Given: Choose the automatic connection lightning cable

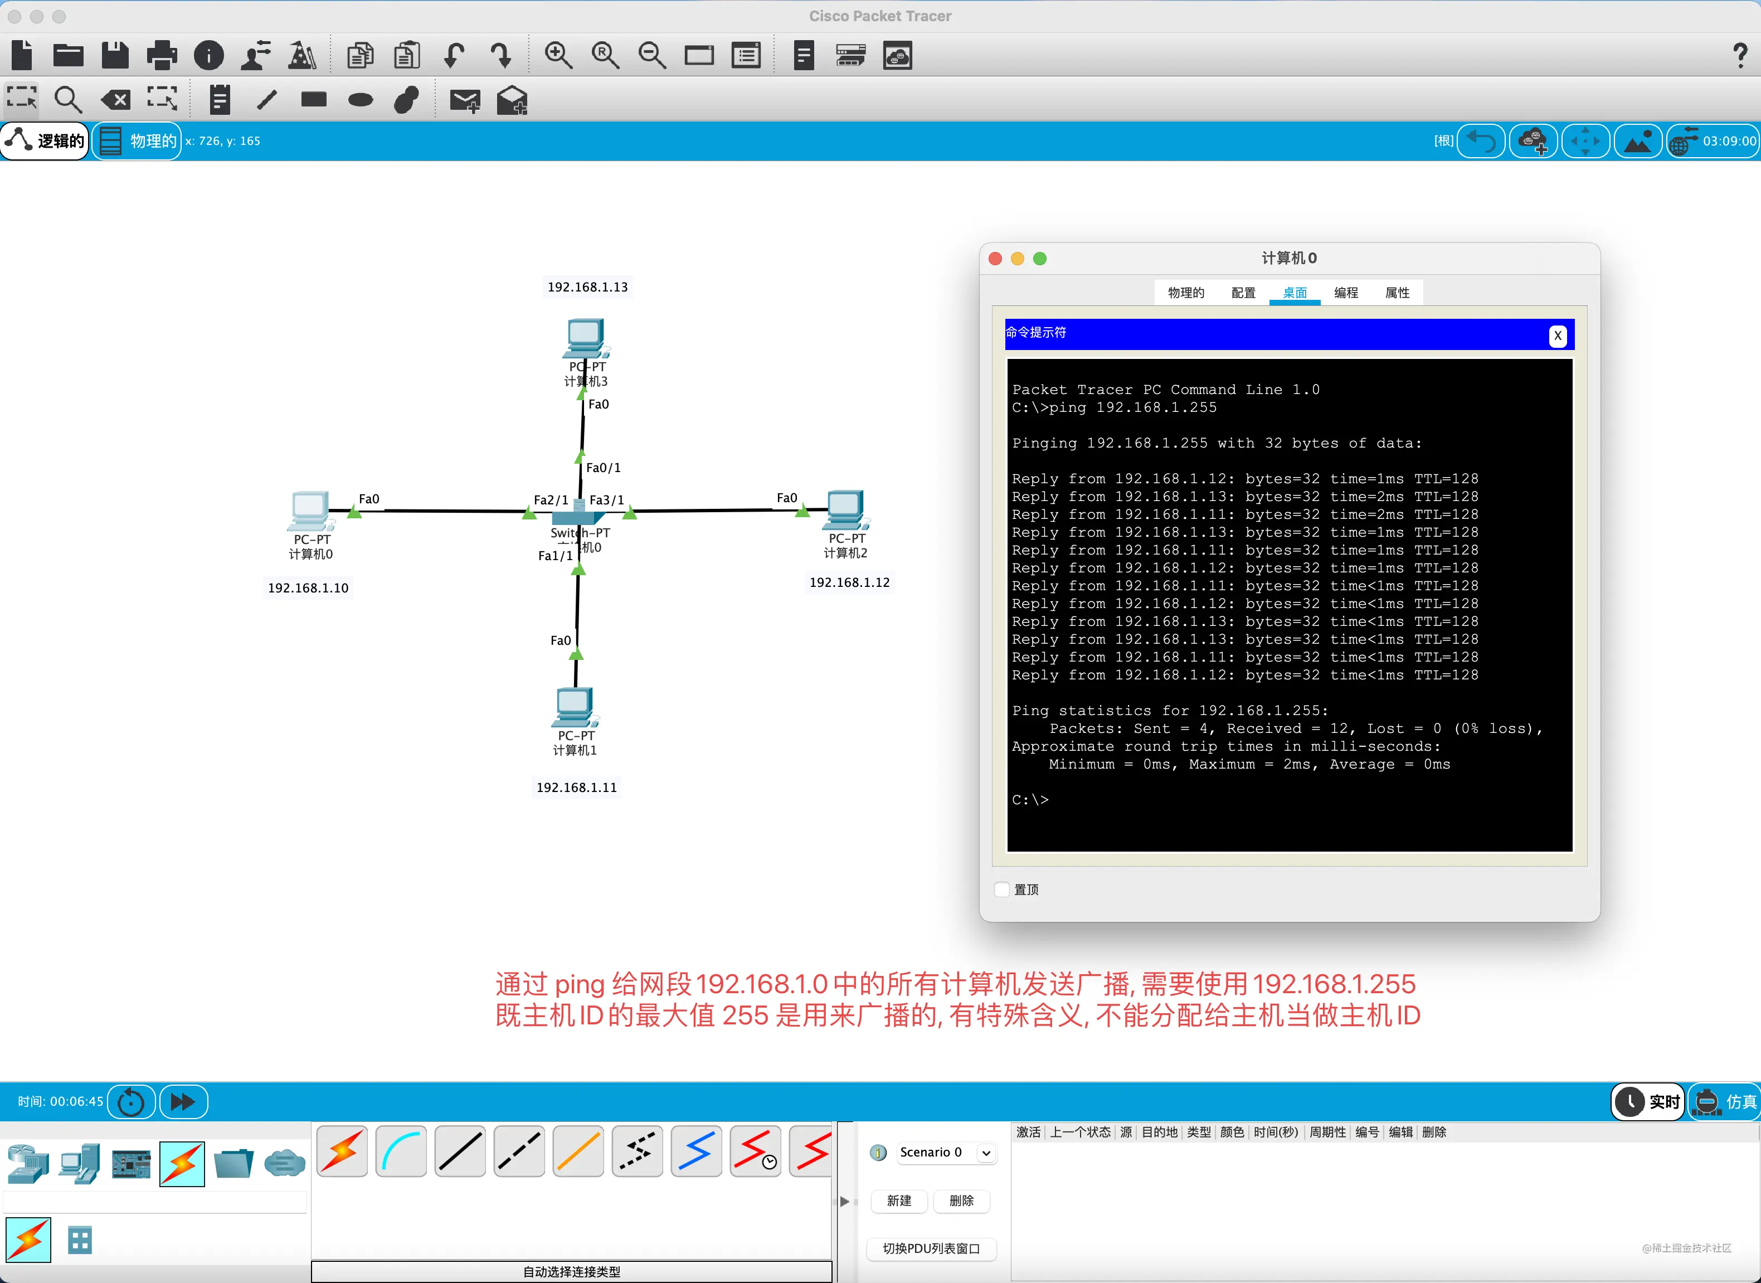Looking at the screenshot, I should click(342, 1151).
